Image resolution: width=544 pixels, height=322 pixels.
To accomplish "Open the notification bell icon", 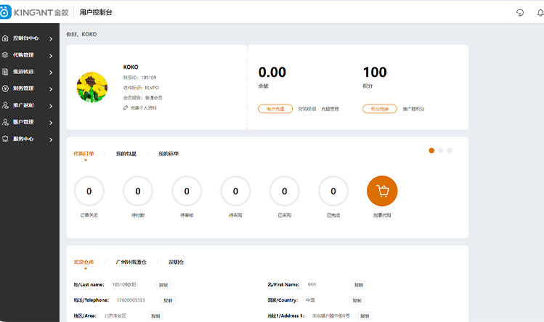I will 540,13.
